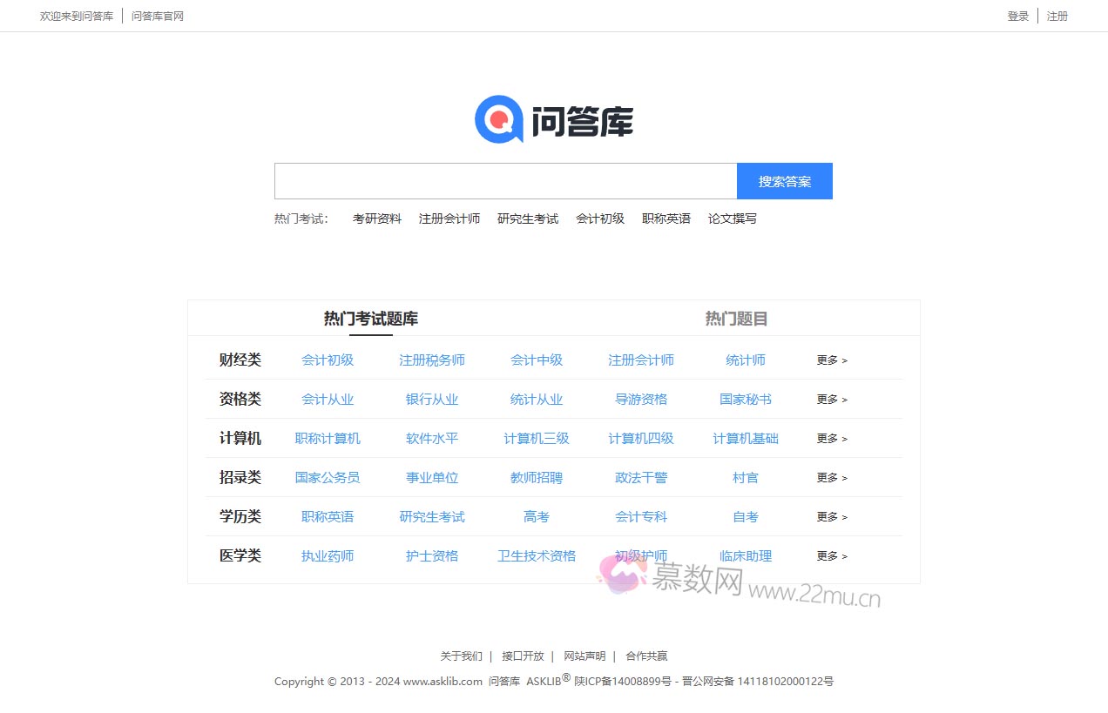Open the 登录 login link
Viewport: 1108px width, 713px height.
[1017, 16]
